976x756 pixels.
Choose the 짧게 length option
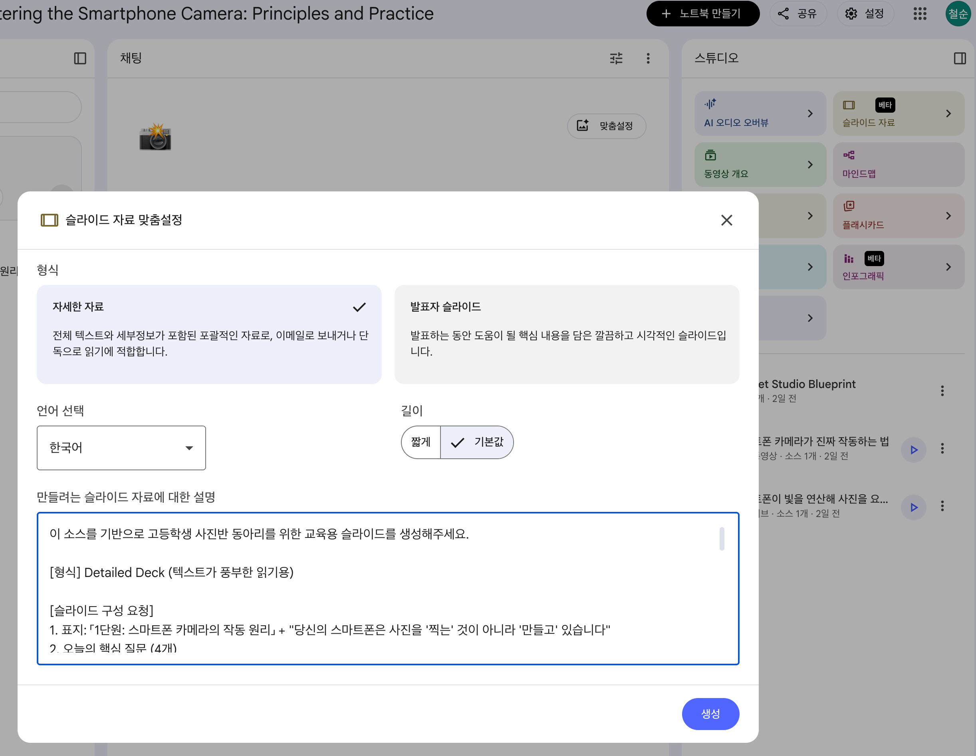[421, 442]
